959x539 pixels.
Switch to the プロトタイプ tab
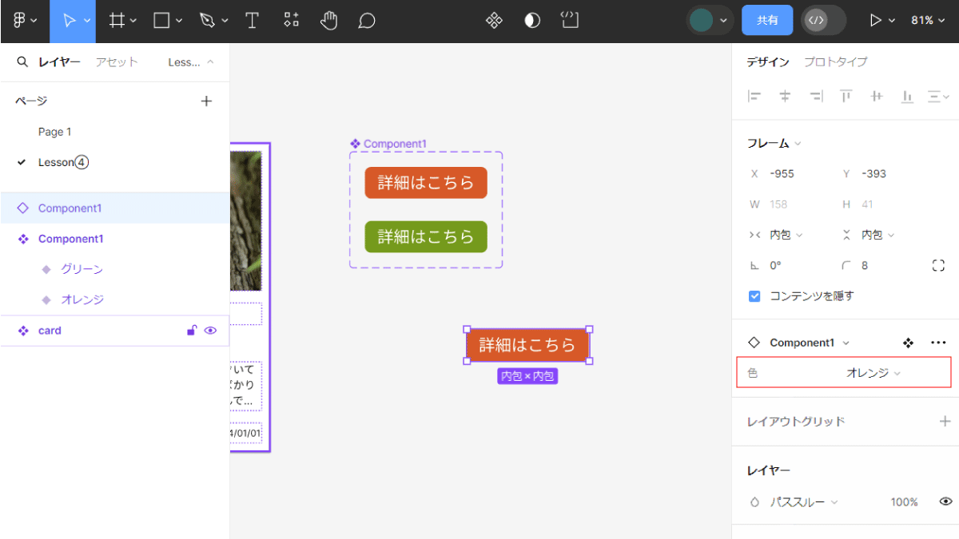click(835, 61)
